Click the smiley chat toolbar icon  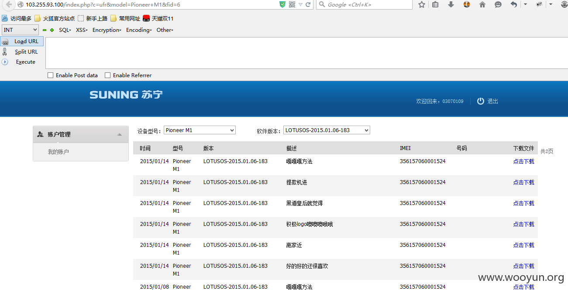[x=498, y=4]
